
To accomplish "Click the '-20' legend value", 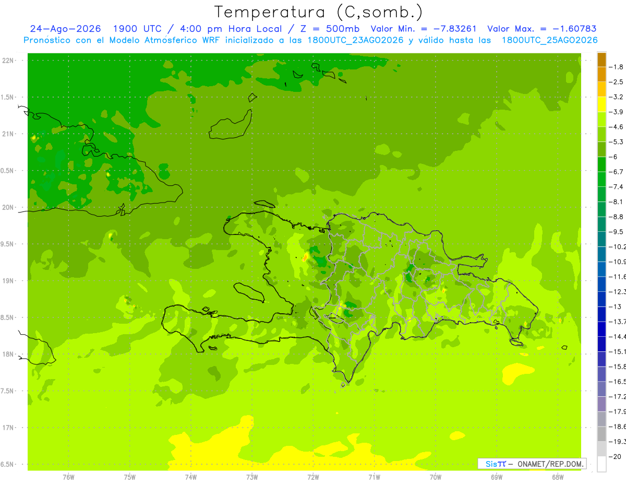I will 615,456.
